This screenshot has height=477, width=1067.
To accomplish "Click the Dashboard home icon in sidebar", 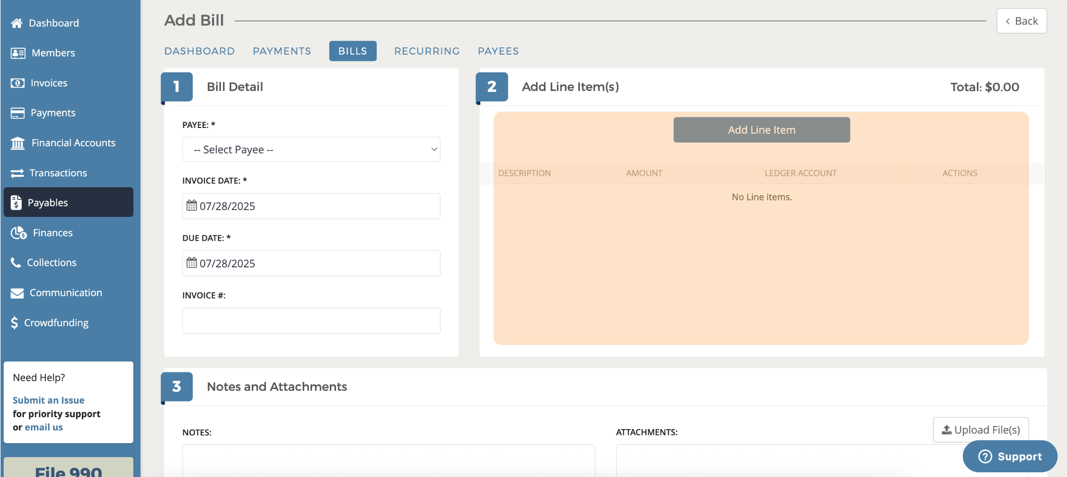I will point(17,23).
